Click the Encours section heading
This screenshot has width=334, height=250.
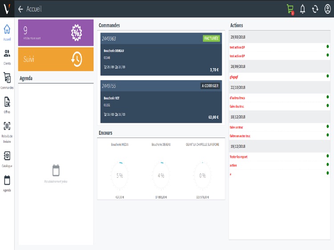click(x=106, y=133)
